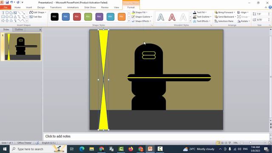Apply the red outlined WordArt style
The width and height of the screenshot is (272, 153).
[172, 17]
